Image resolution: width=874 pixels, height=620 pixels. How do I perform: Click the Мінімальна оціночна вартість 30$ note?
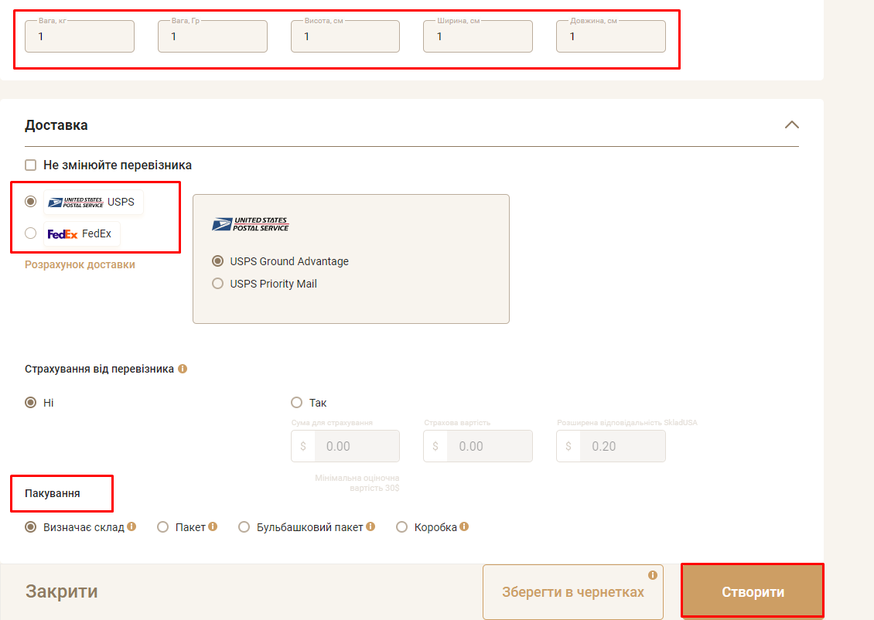click(x=357, y=483)
